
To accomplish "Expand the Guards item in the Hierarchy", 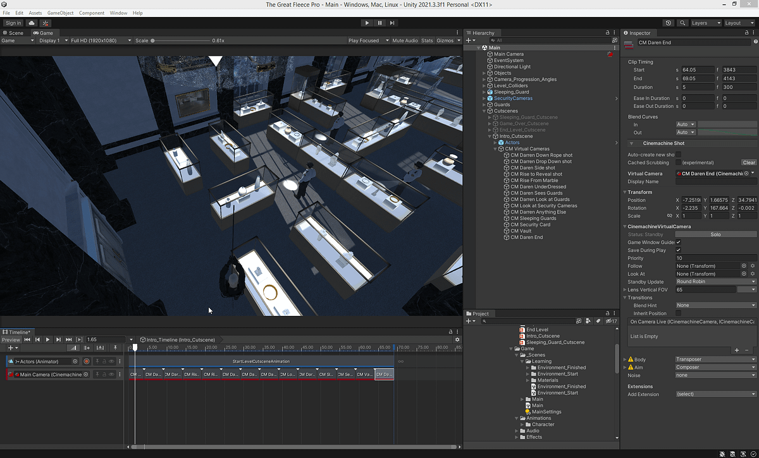I will (x=483, y=104).
